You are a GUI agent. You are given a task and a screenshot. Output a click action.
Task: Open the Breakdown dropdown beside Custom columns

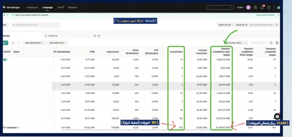259,43
